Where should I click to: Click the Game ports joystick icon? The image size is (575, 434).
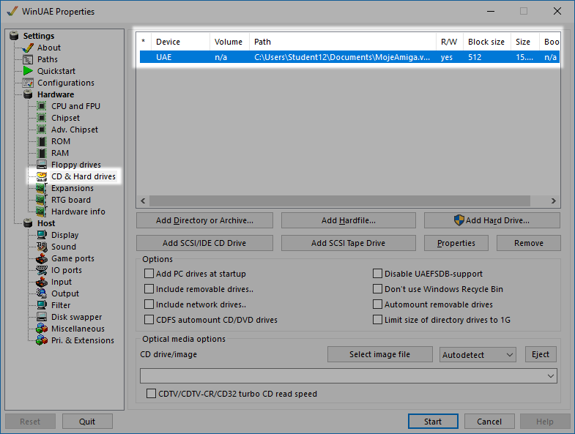point(42,258)
